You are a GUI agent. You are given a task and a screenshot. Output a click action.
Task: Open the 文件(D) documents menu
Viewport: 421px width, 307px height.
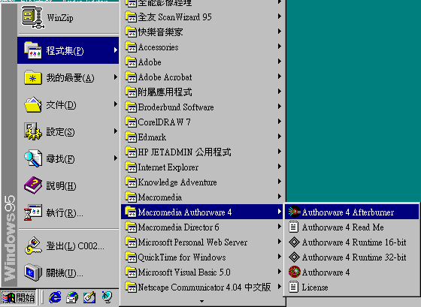(68, 104)
